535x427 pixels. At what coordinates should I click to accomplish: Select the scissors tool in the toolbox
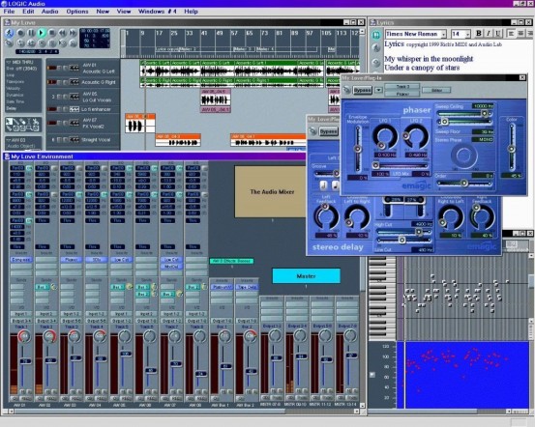[x=35, y=122]
